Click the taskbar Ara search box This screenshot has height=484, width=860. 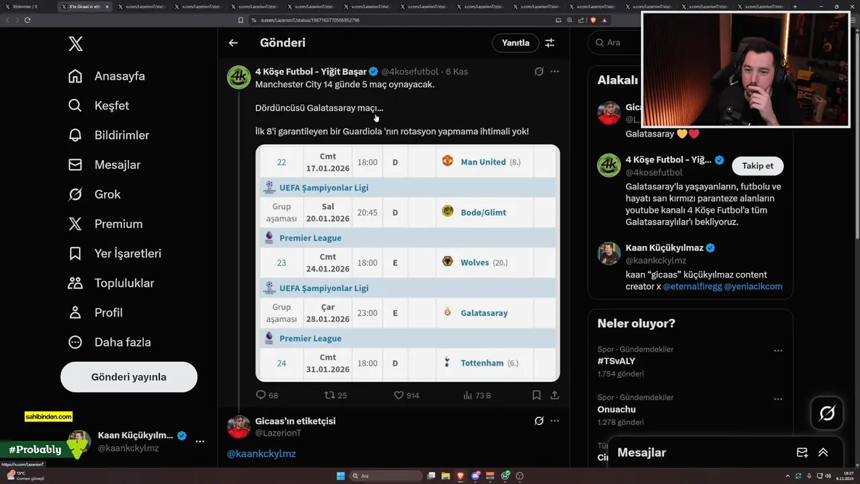[x=386, y=476]
